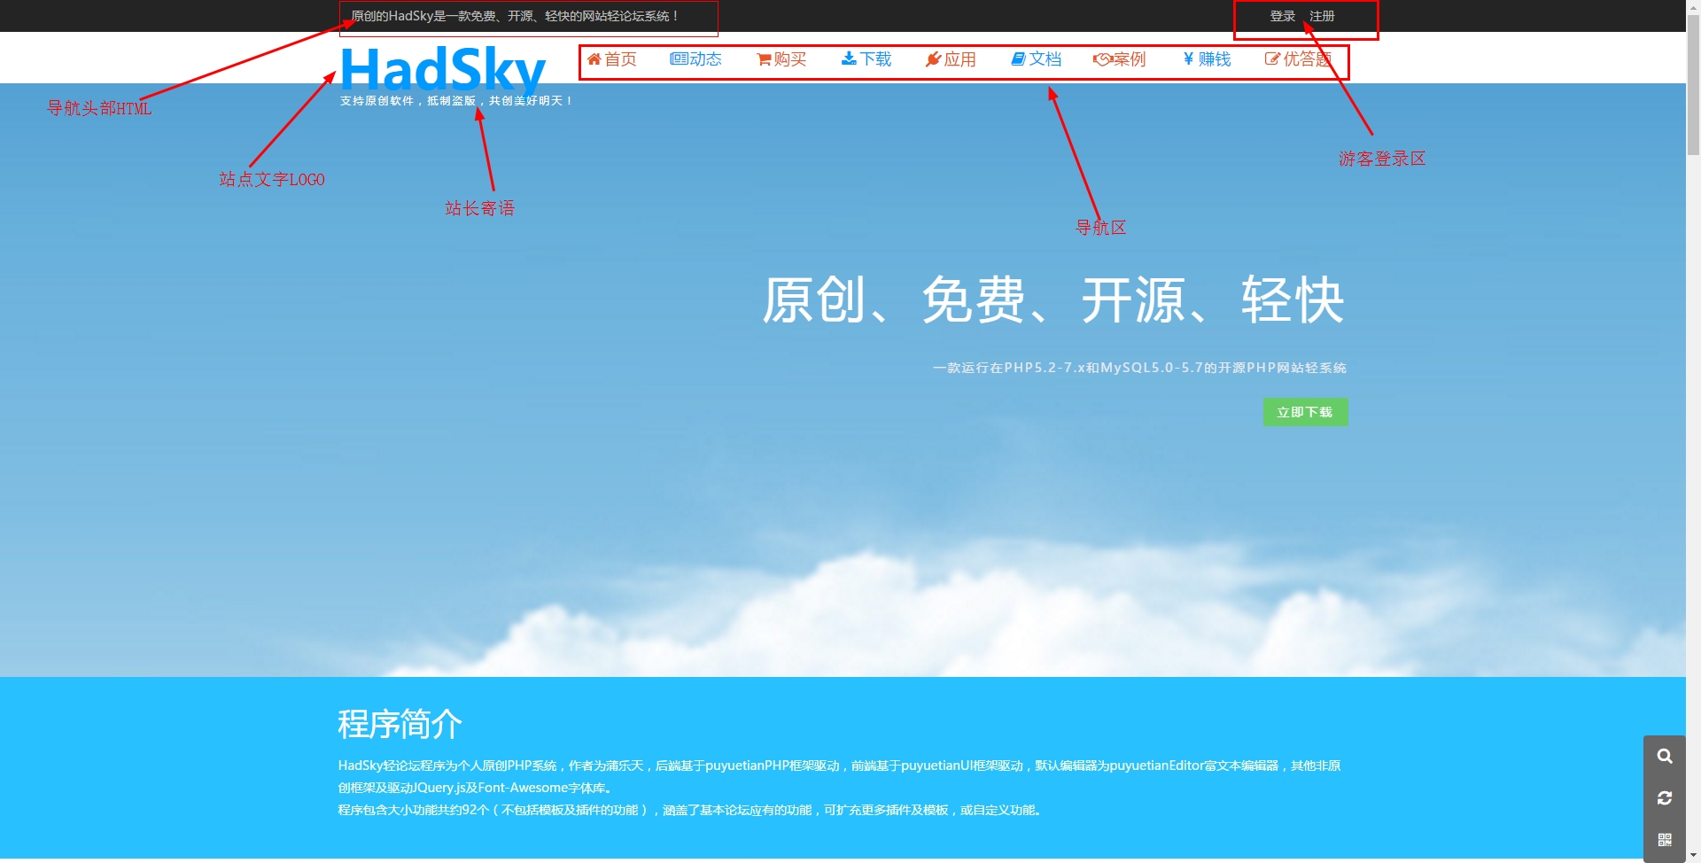Go to the 动态 navigation item
1701x863 pixels.
pyautogui.click(x=696, y=59)
